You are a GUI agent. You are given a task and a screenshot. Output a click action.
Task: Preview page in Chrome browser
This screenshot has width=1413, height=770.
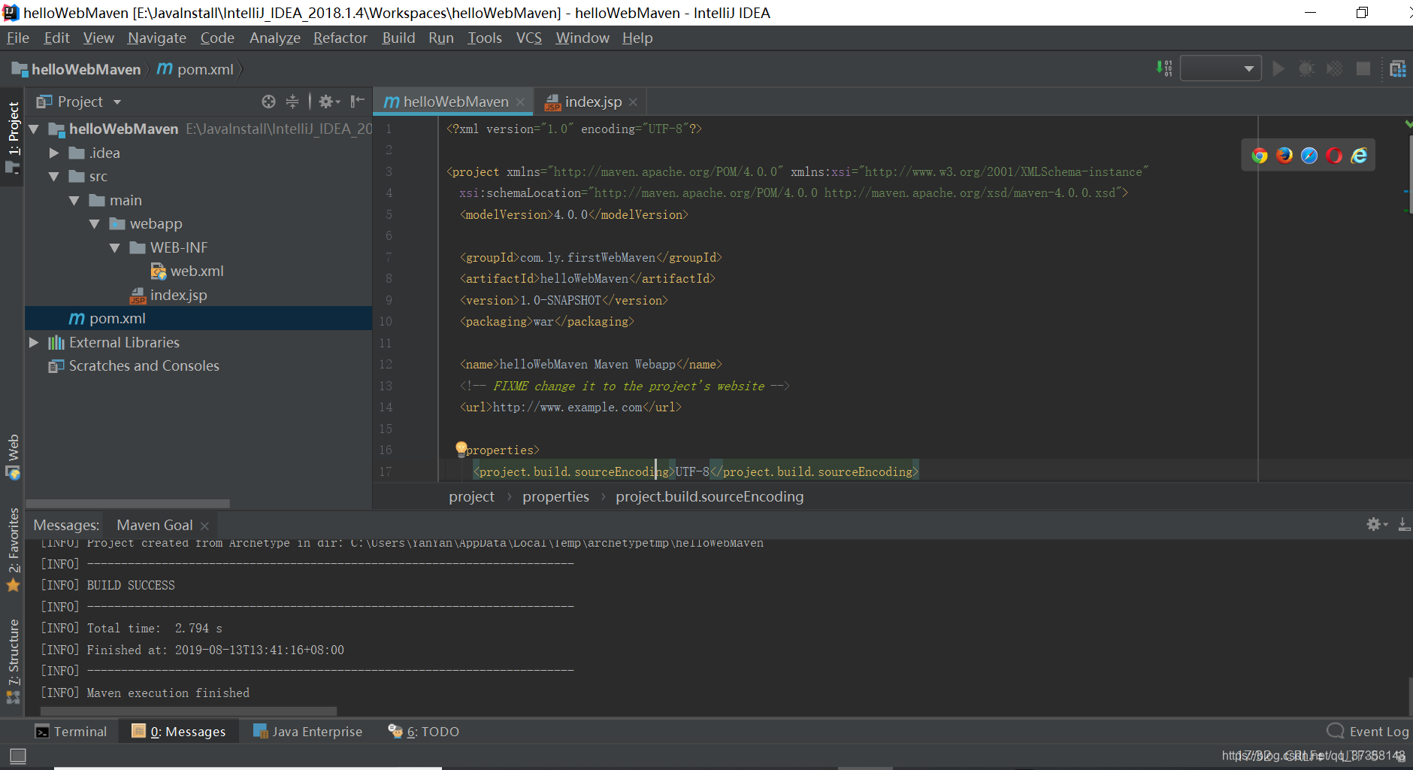coord(1260,156)
